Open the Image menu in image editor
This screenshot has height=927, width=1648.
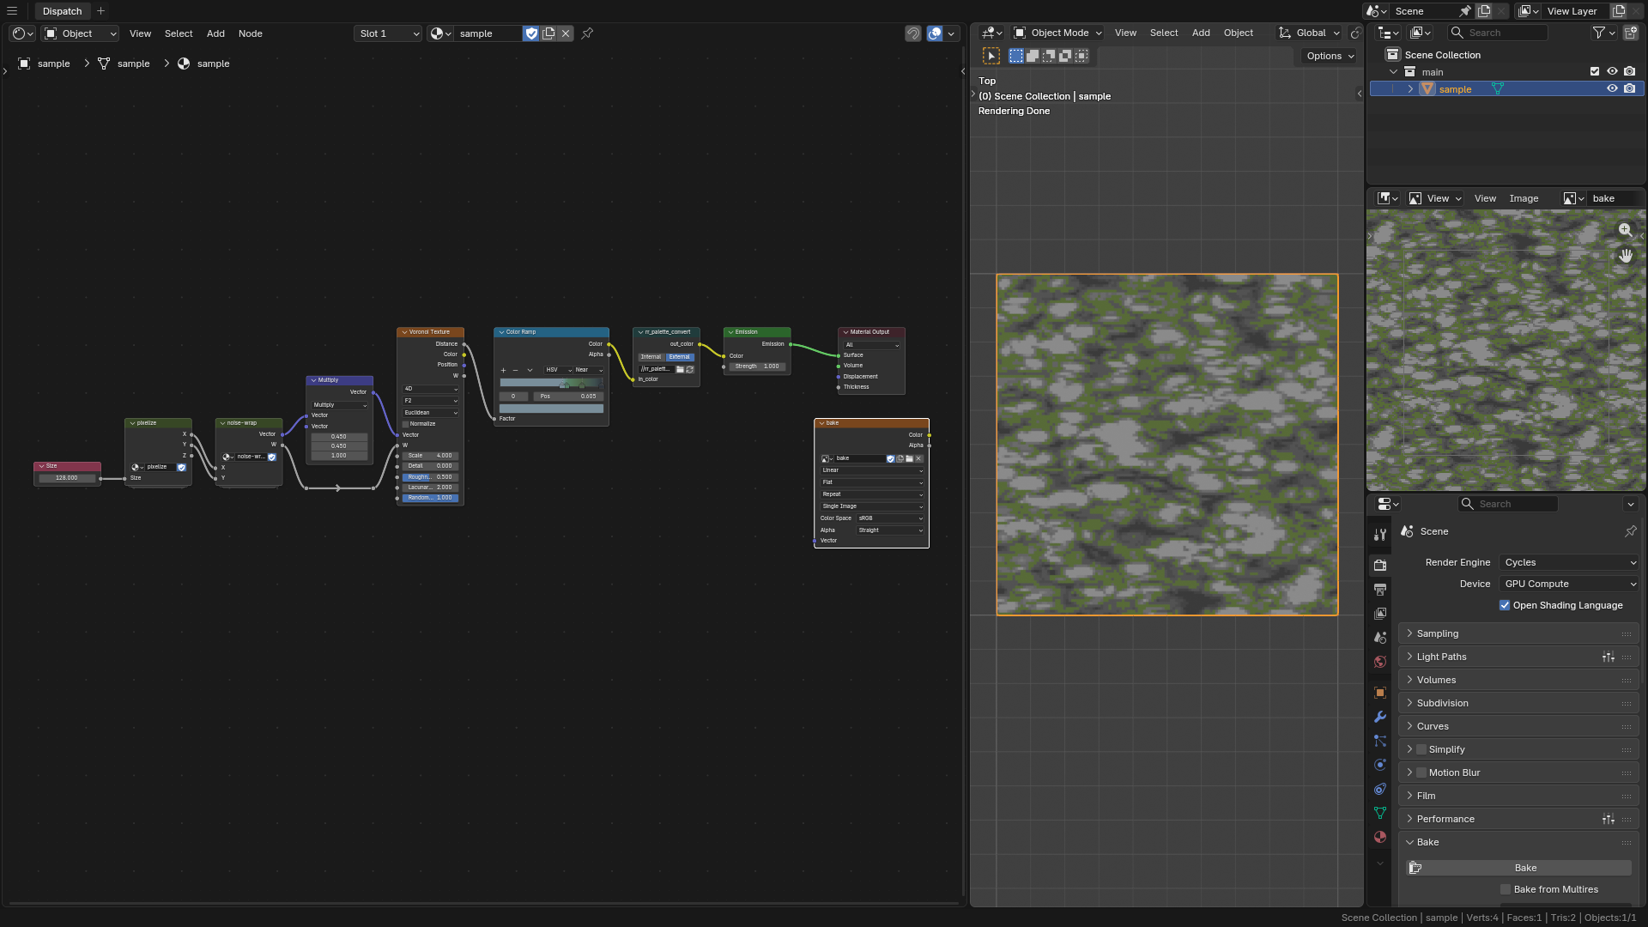click(1524, 198)
